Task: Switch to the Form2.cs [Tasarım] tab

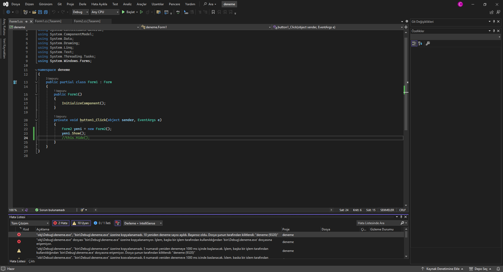Action: click(x=87, y=21)
